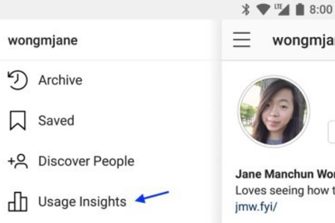Tap the Archive clock icon
The height and width of the screenshot is (223, 335).
click(18, 80)
